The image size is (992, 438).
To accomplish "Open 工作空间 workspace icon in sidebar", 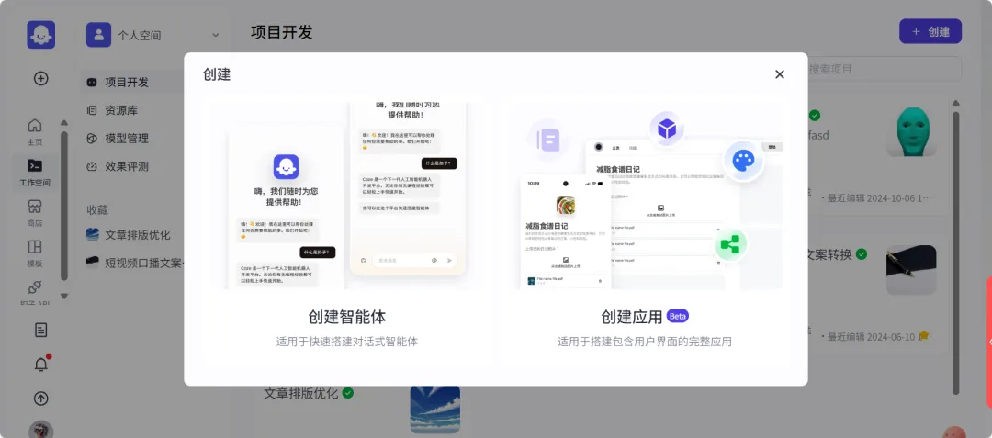I will point(35,165).
